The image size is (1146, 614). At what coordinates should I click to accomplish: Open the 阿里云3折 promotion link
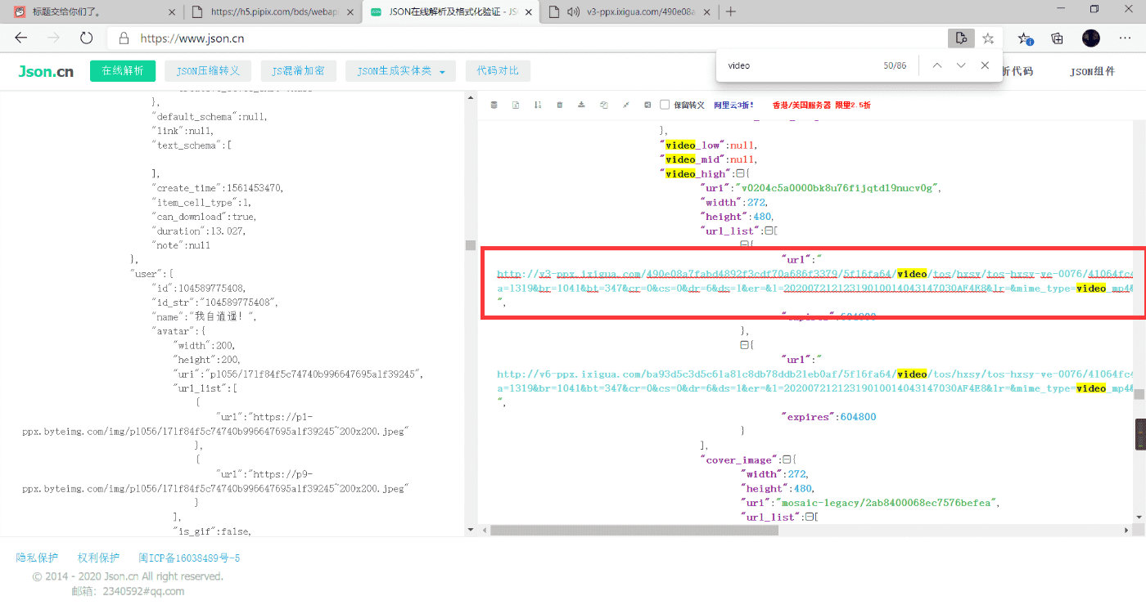pos(734,105)
